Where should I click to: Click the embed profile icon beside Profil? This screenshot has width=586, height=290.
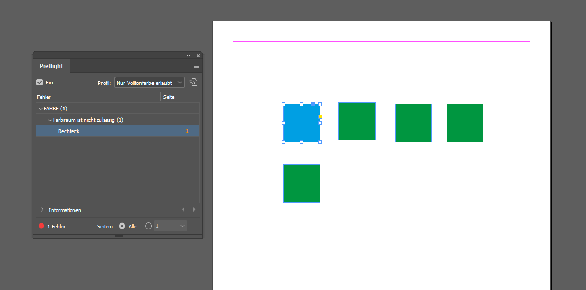pos(194,82)
